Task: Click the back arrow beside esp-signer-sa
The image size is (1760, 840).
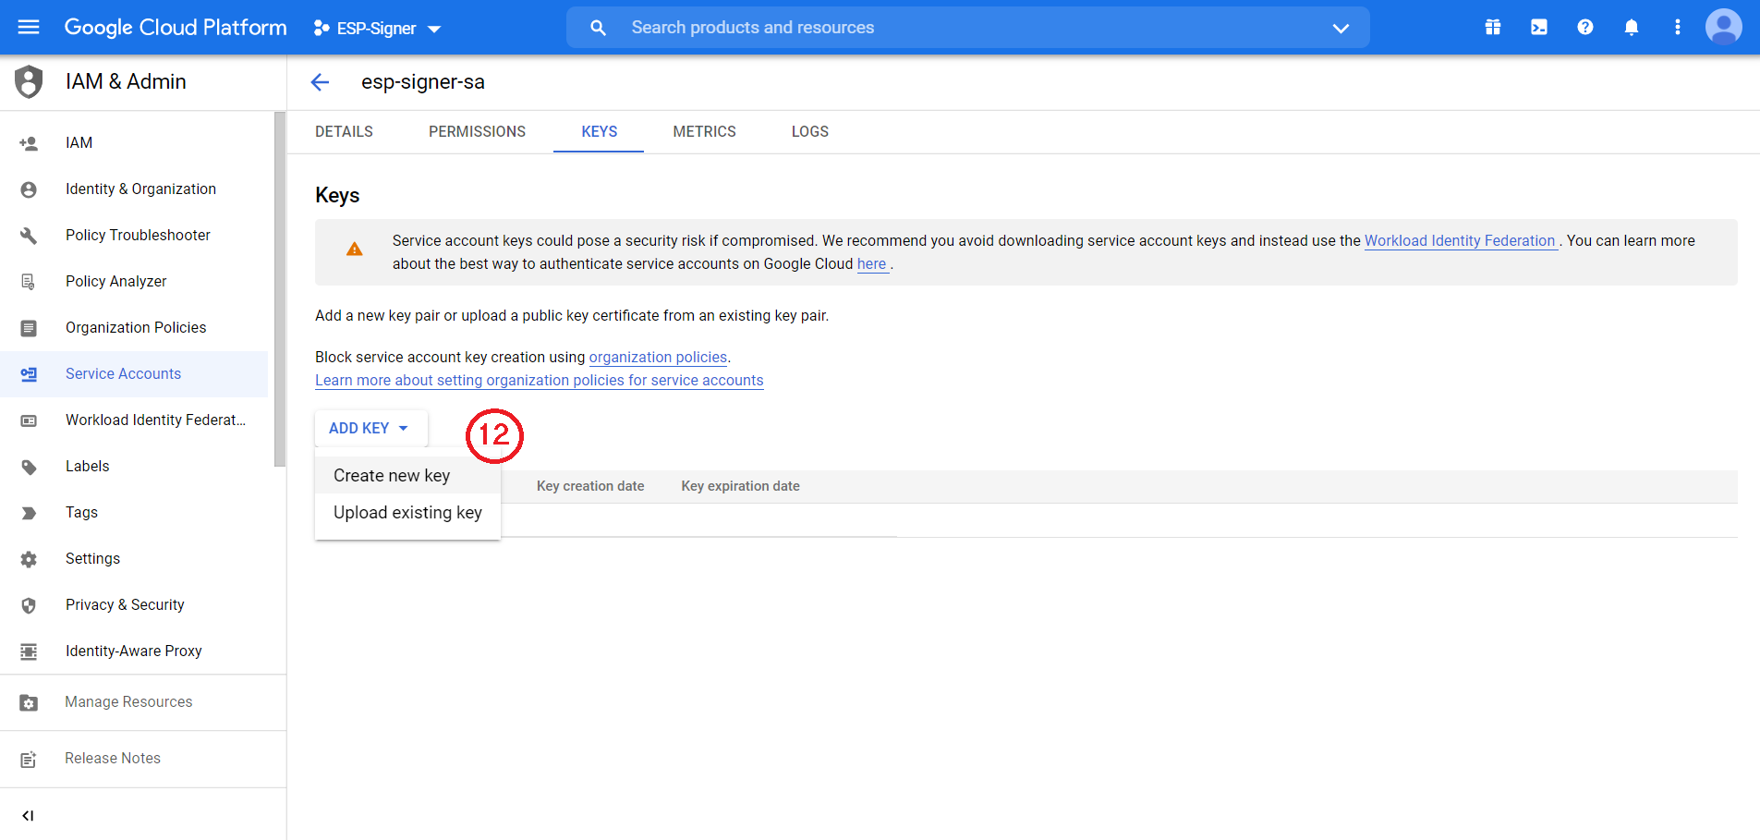Action: click(320, 82)
